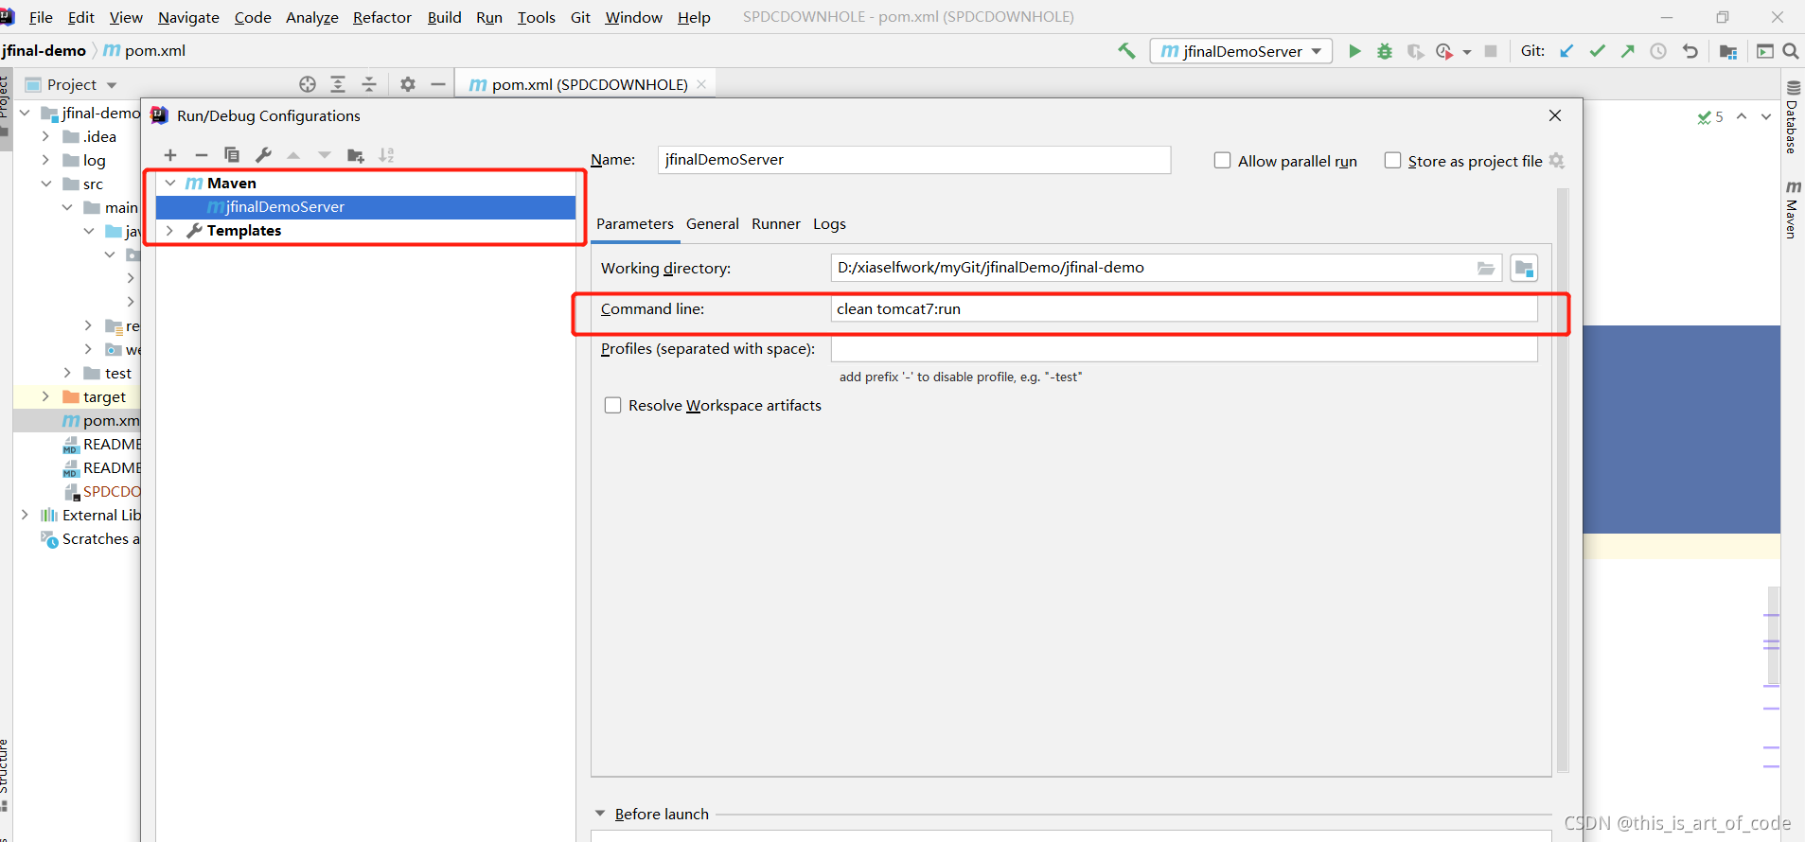Open jfinalDemoServer run configuration dropdown
This screenshot has width=1805, height=842.
(x=1241, y=51)
